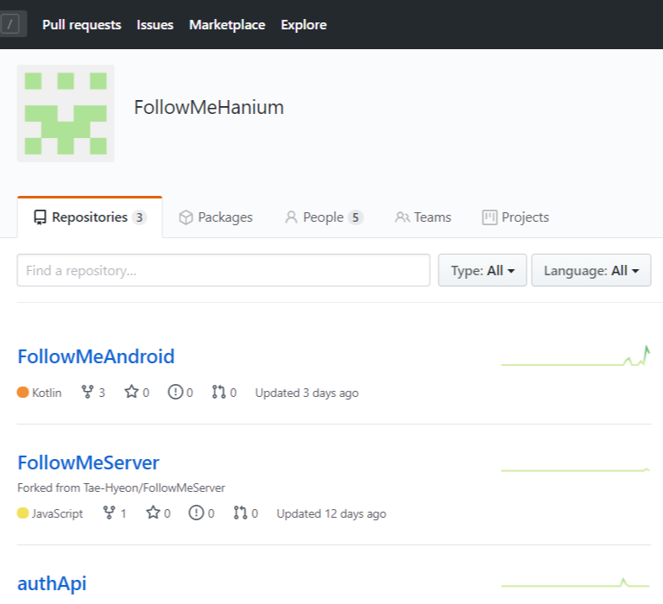Click authApi activity sparkline graph

pyautogui.click(x=576, y=583)
